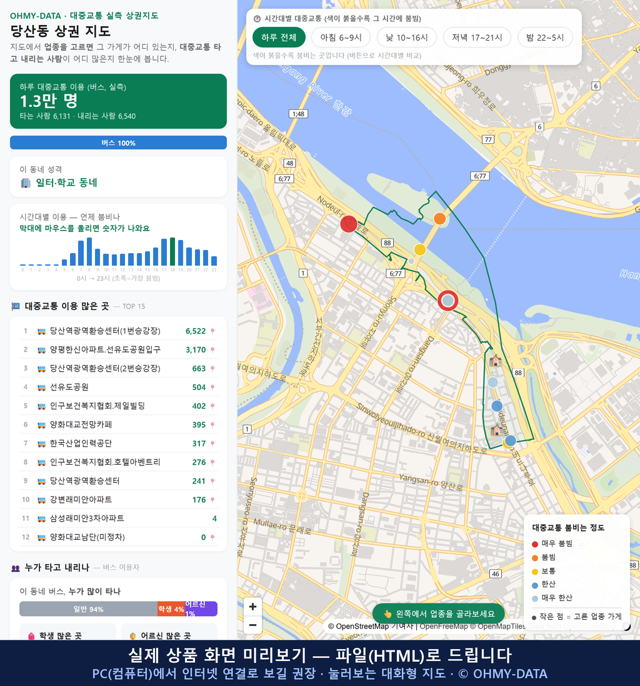
Task: Click the yellow 보통 legend swatch
Action: click(x=534, y=572)
